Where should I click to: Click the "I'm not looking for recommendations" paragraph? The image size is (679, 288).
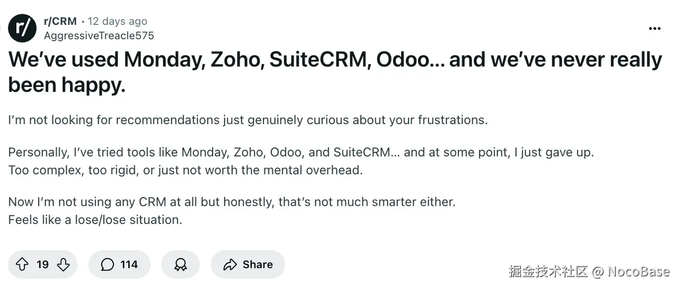click(248, 120)
